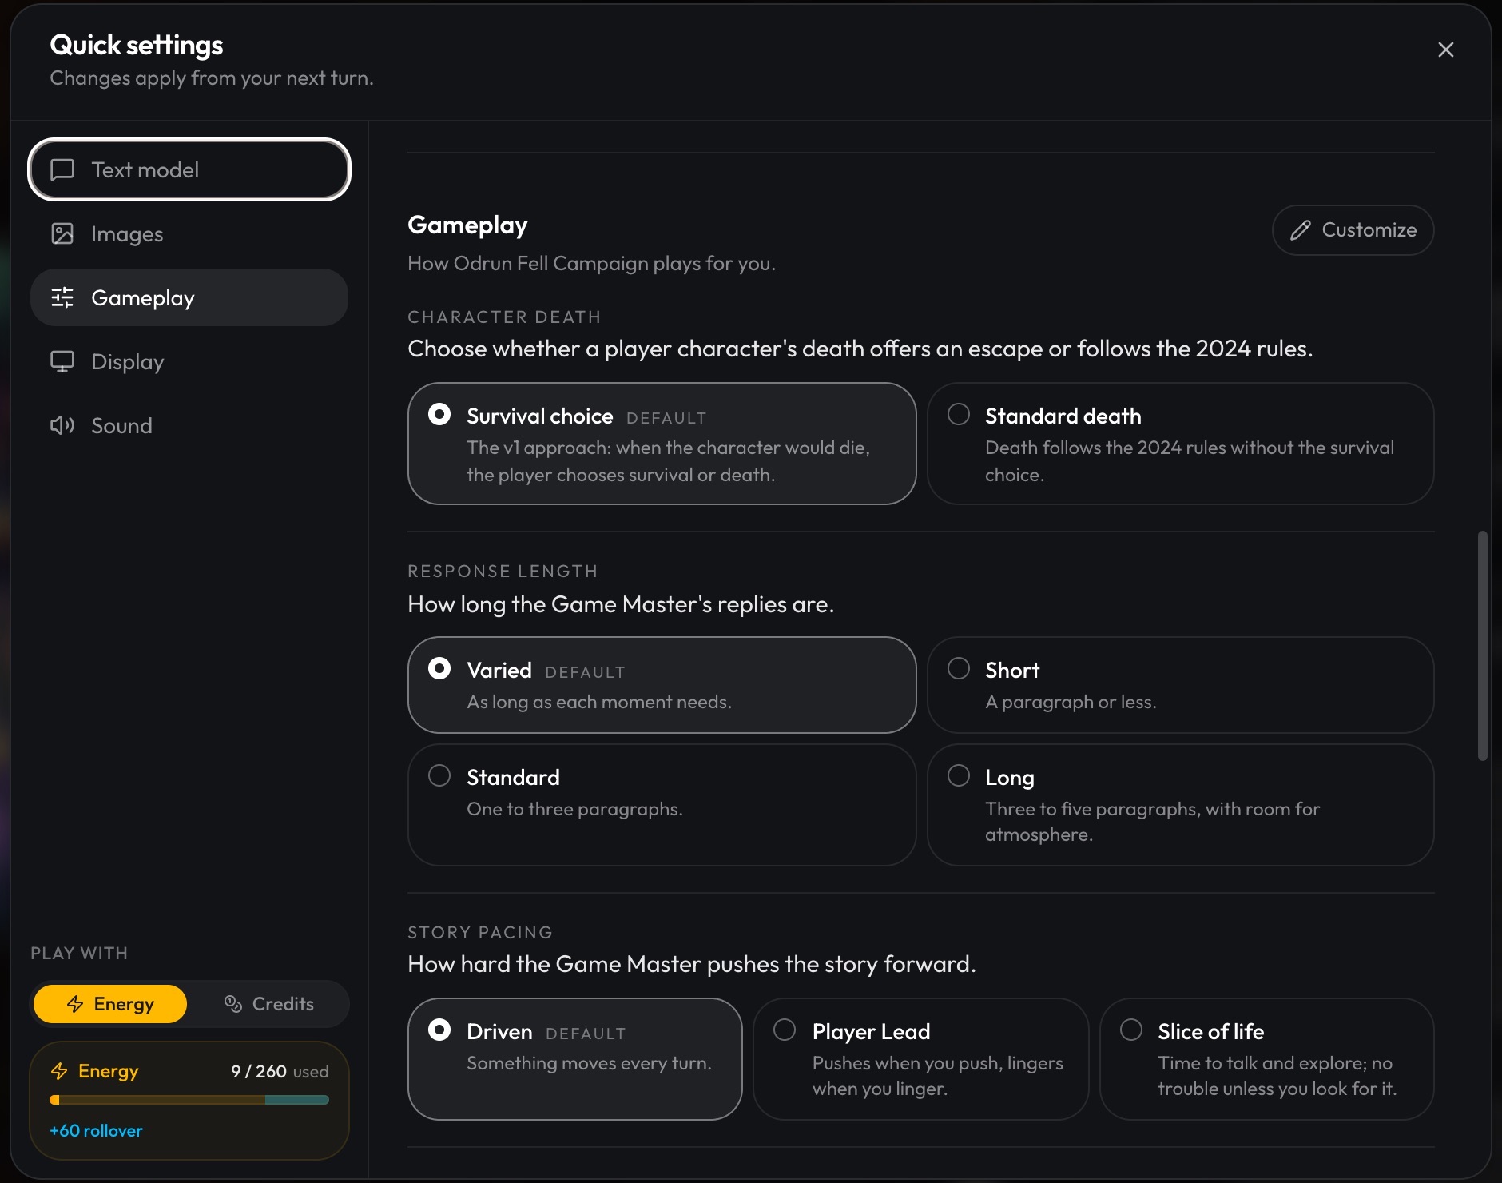Open the Display settings tab
The height and width of the screenshot is (1183, 1502).
coord(189,361)
